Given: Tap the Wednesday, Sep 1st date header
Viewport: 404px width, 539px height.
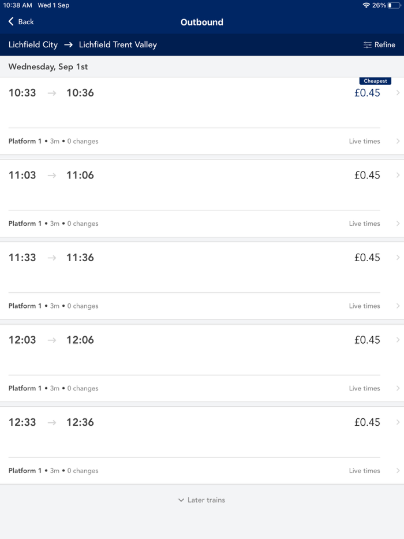Looking at the screenshot, I should tap(48, 66).
